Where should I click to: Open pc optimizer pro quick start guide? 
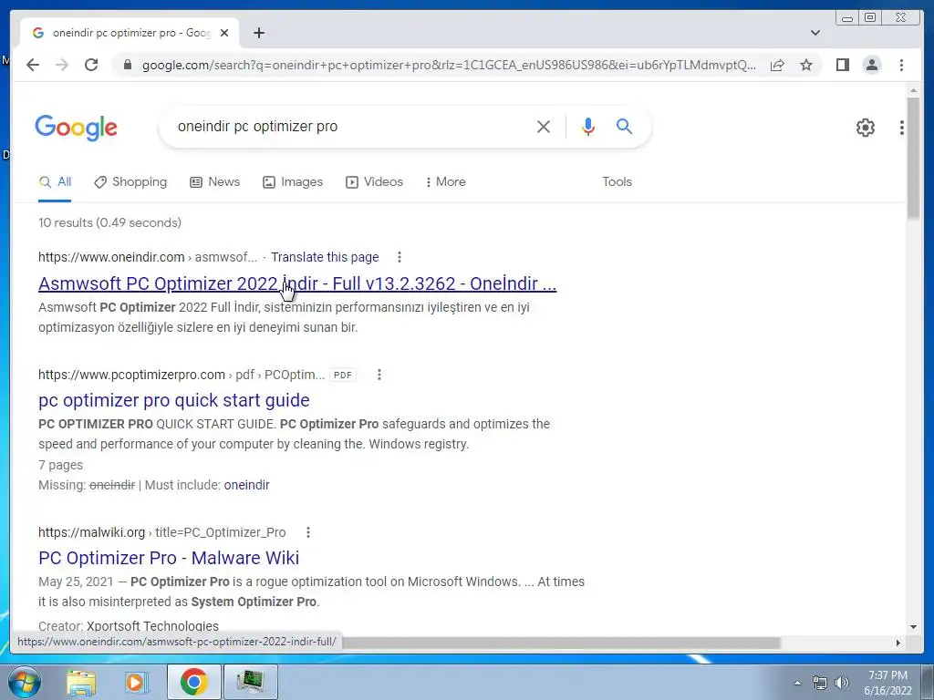click(174, 400)
